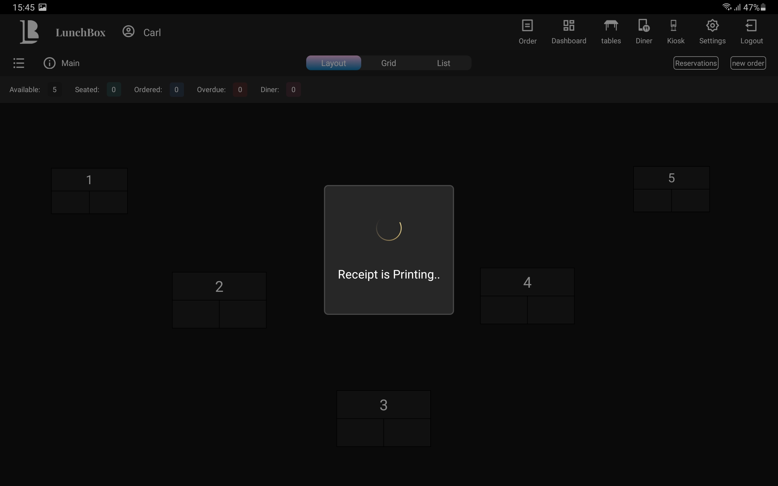
Task: Open the Order page icon
Action: tap(527, 26)
